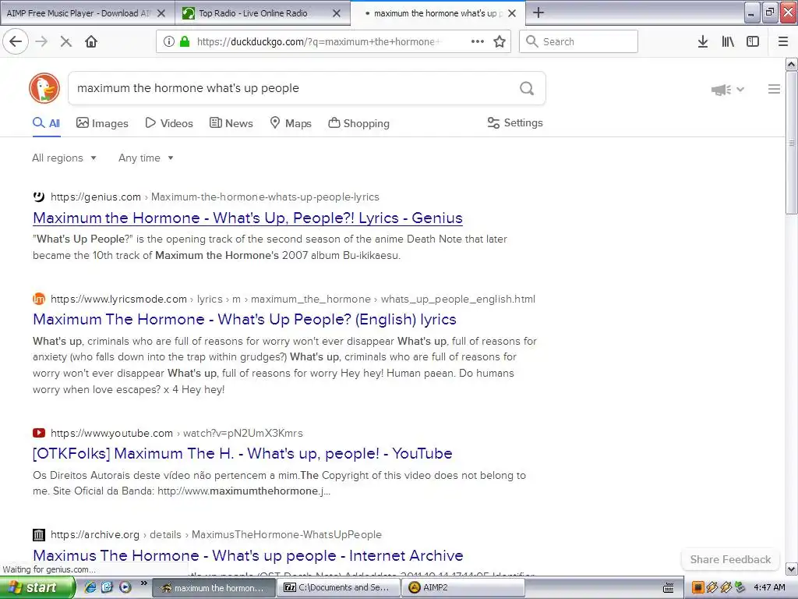The image size is (798, 599).
Task: Go back with the browser back arrow
Action: [16, 41]
